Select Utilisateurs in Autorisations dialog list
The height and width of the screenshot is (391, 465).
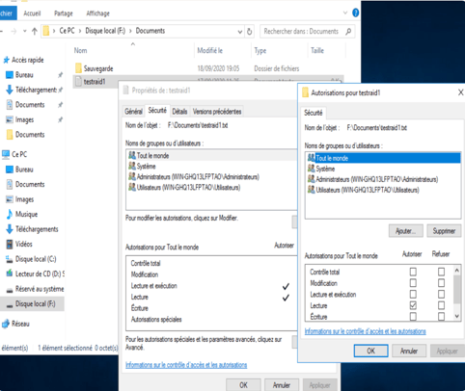383,190
